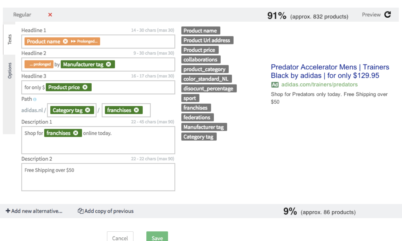Click the Prolonged indicator in Headline 1

click(x=84, y=41)
